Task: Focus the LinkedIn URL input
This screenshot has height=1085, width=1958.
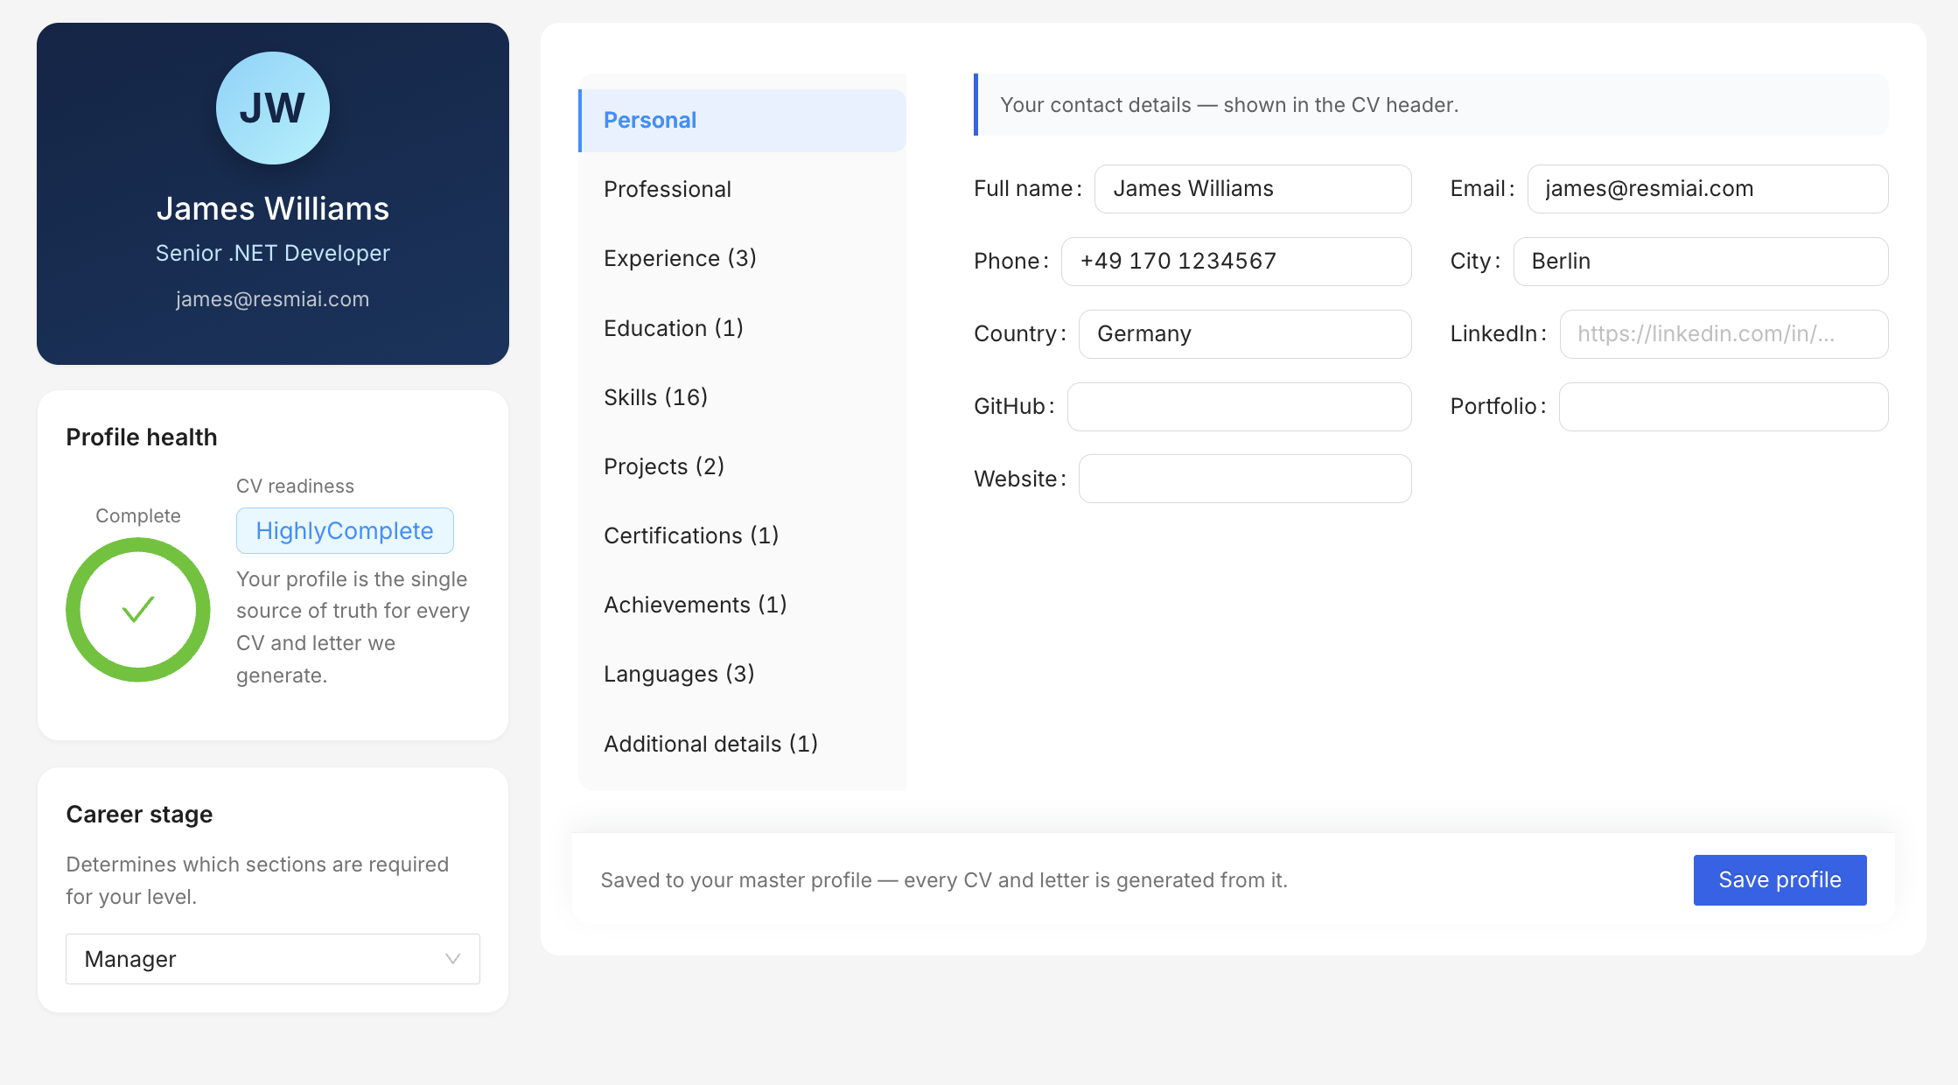Action: pyautogui.click(x=1724, y=334)
